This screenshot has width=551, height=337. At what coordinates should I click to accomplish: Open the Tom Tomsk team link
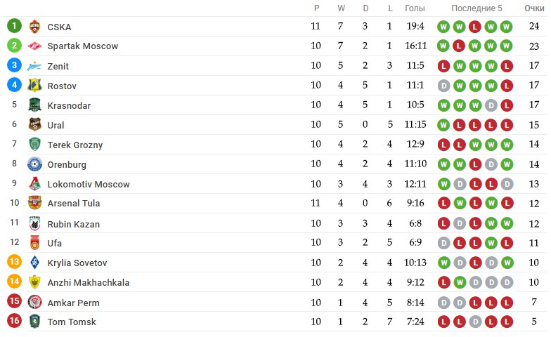pos(72,322)
